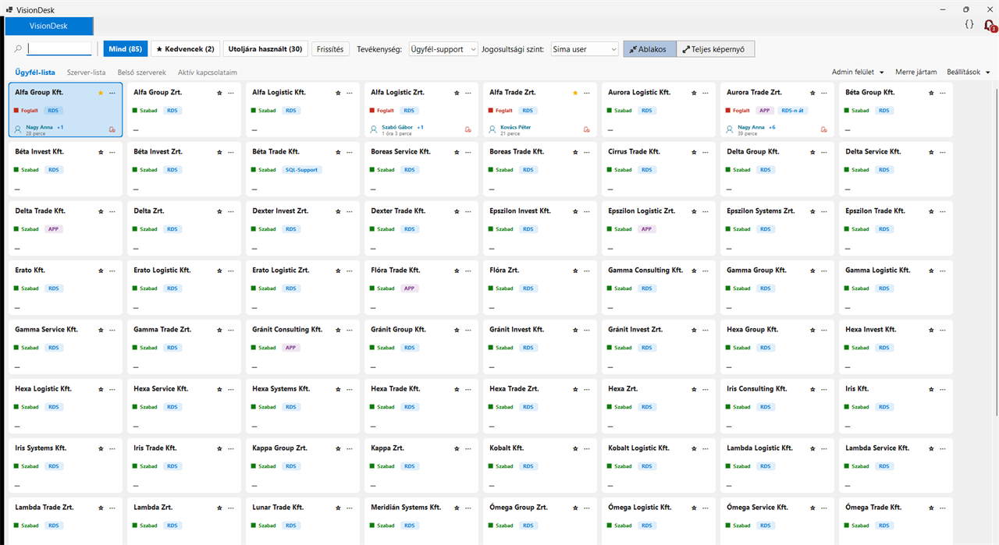Screen dimensions: 999x545
Task: Open the three-dot menu on Flóra Zrt.
Action: point(586,271)
